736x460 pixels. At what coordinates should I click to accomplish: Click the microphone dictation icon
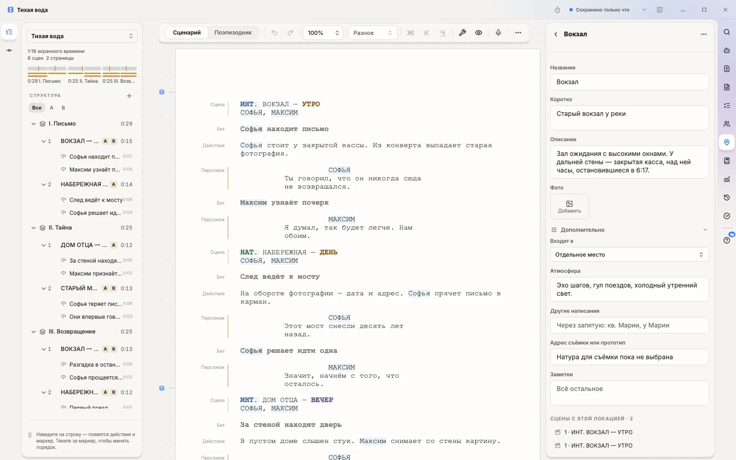tap(498, 33)
